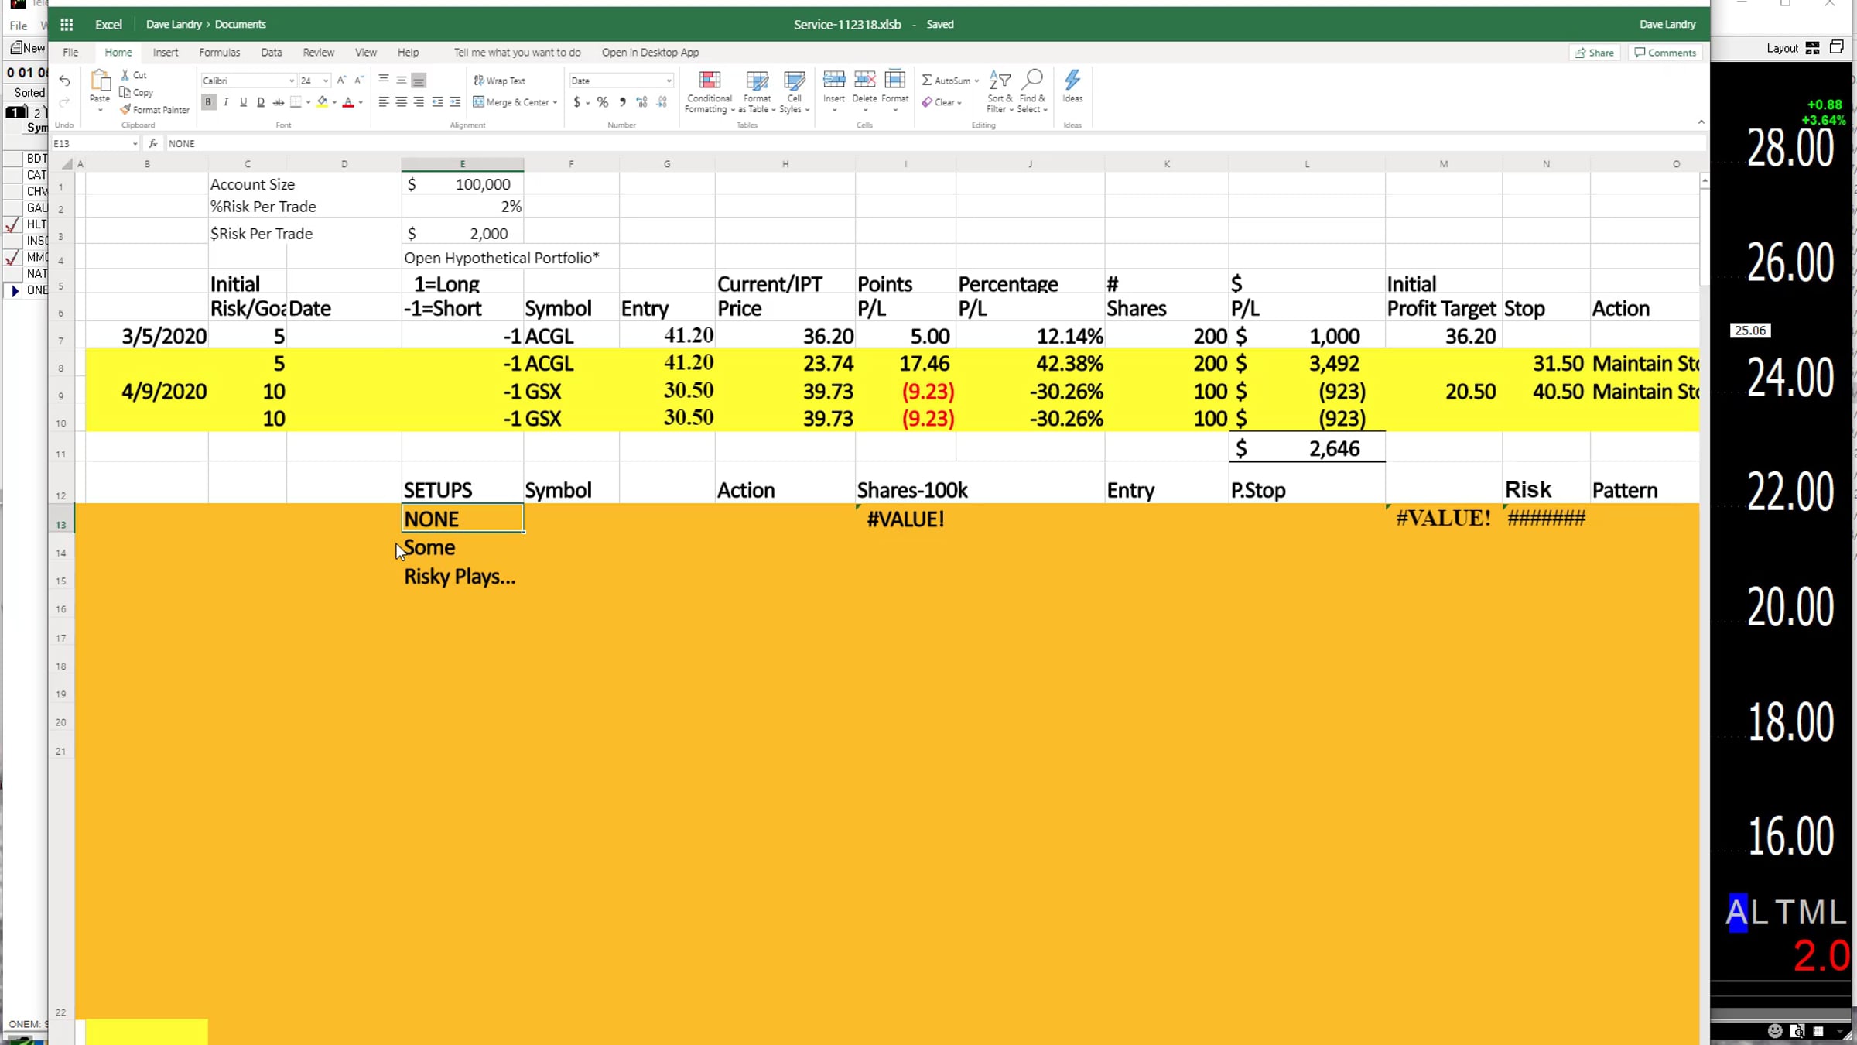Click the Share button

pos(1595,53)
